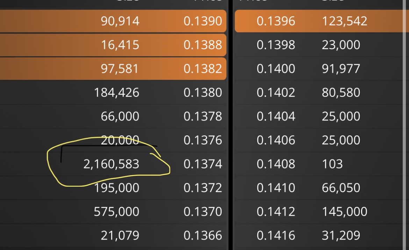Click the highlighted ask price 0.1396
The image size is (409, 250).
[276, 21]
